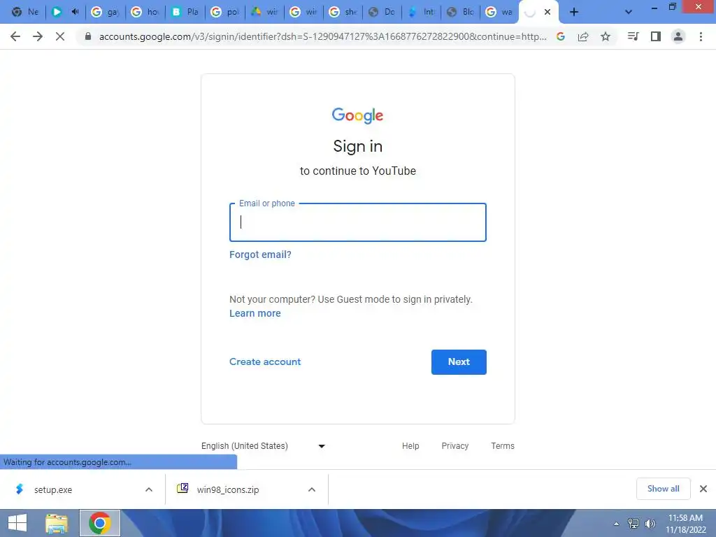Switch to the 'Do' tab

coord(382,12)
